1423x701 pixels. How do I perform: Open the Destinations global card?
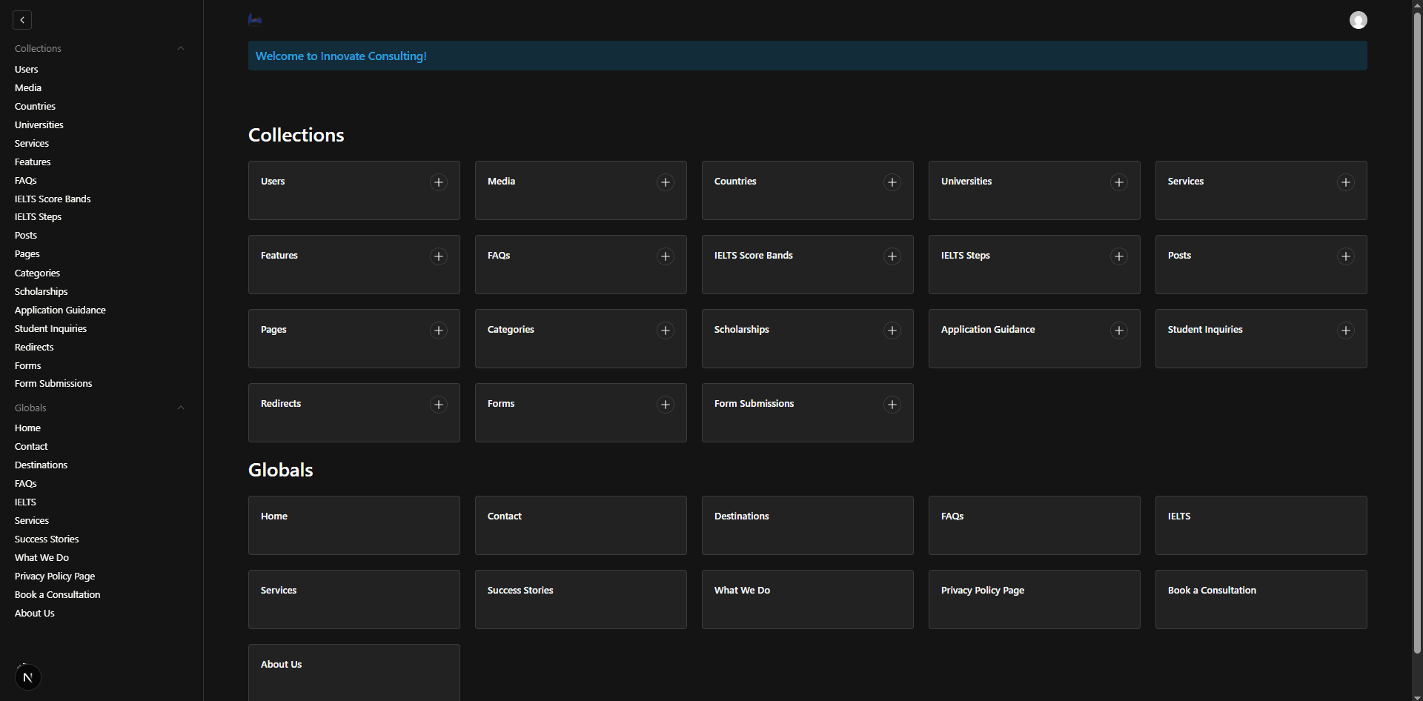[x=807, y=525]
